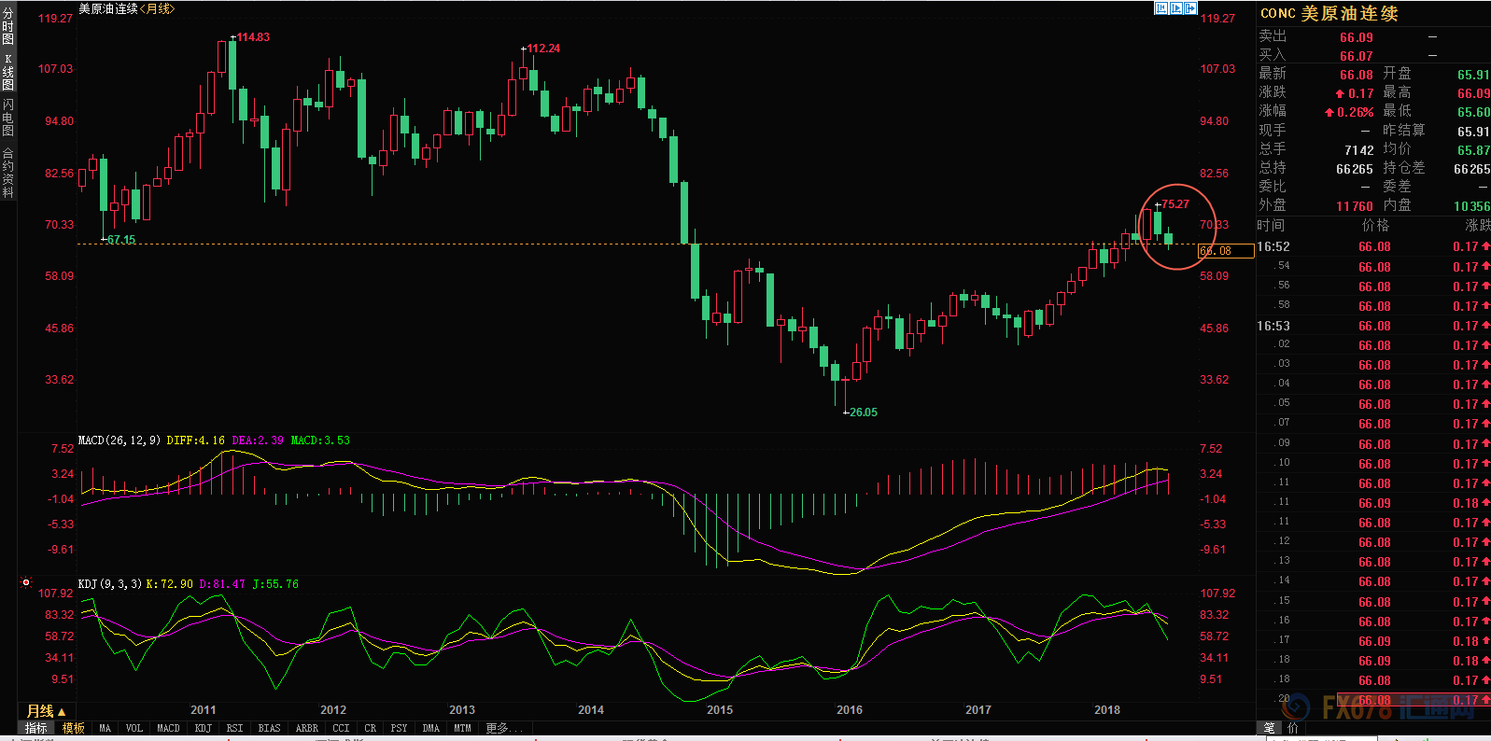Click the 114.83 high price marker

pos(253,37)
